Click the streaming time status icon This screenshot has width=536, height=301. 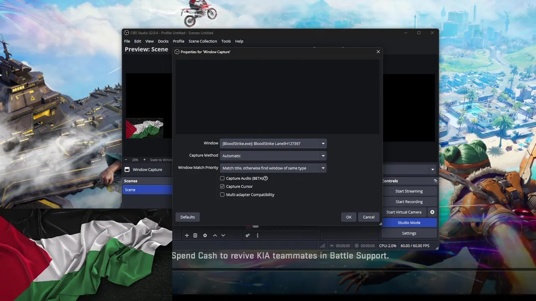332,246
